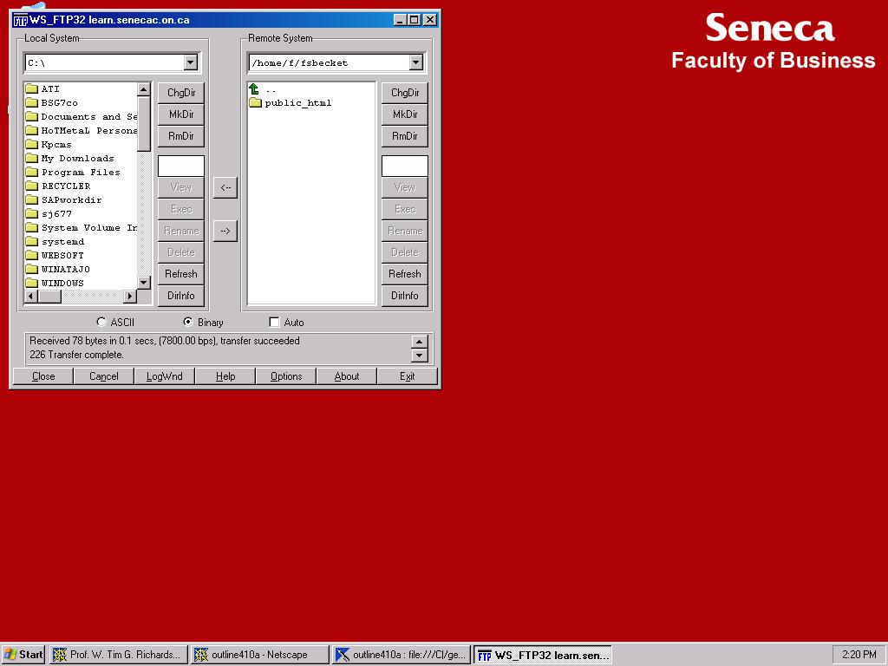Open the Windows Start menu

[x=23, y=655]
